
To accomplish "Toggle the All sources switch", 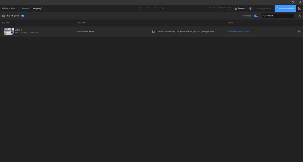I will [256, 16].
